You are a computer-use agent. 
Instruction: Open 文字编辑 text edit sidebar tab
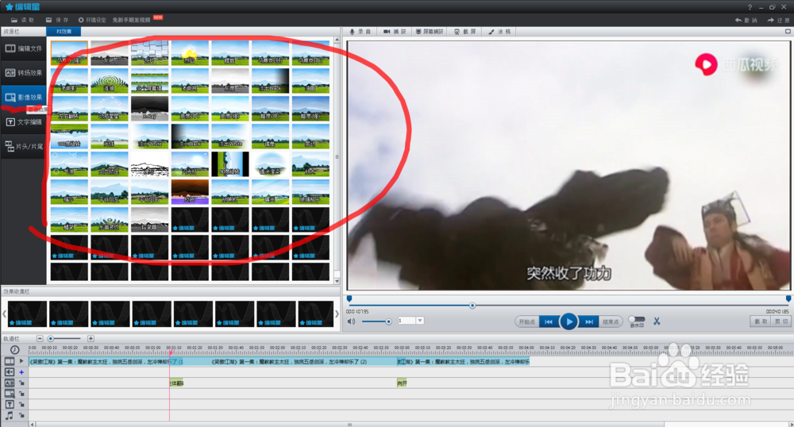23,122
